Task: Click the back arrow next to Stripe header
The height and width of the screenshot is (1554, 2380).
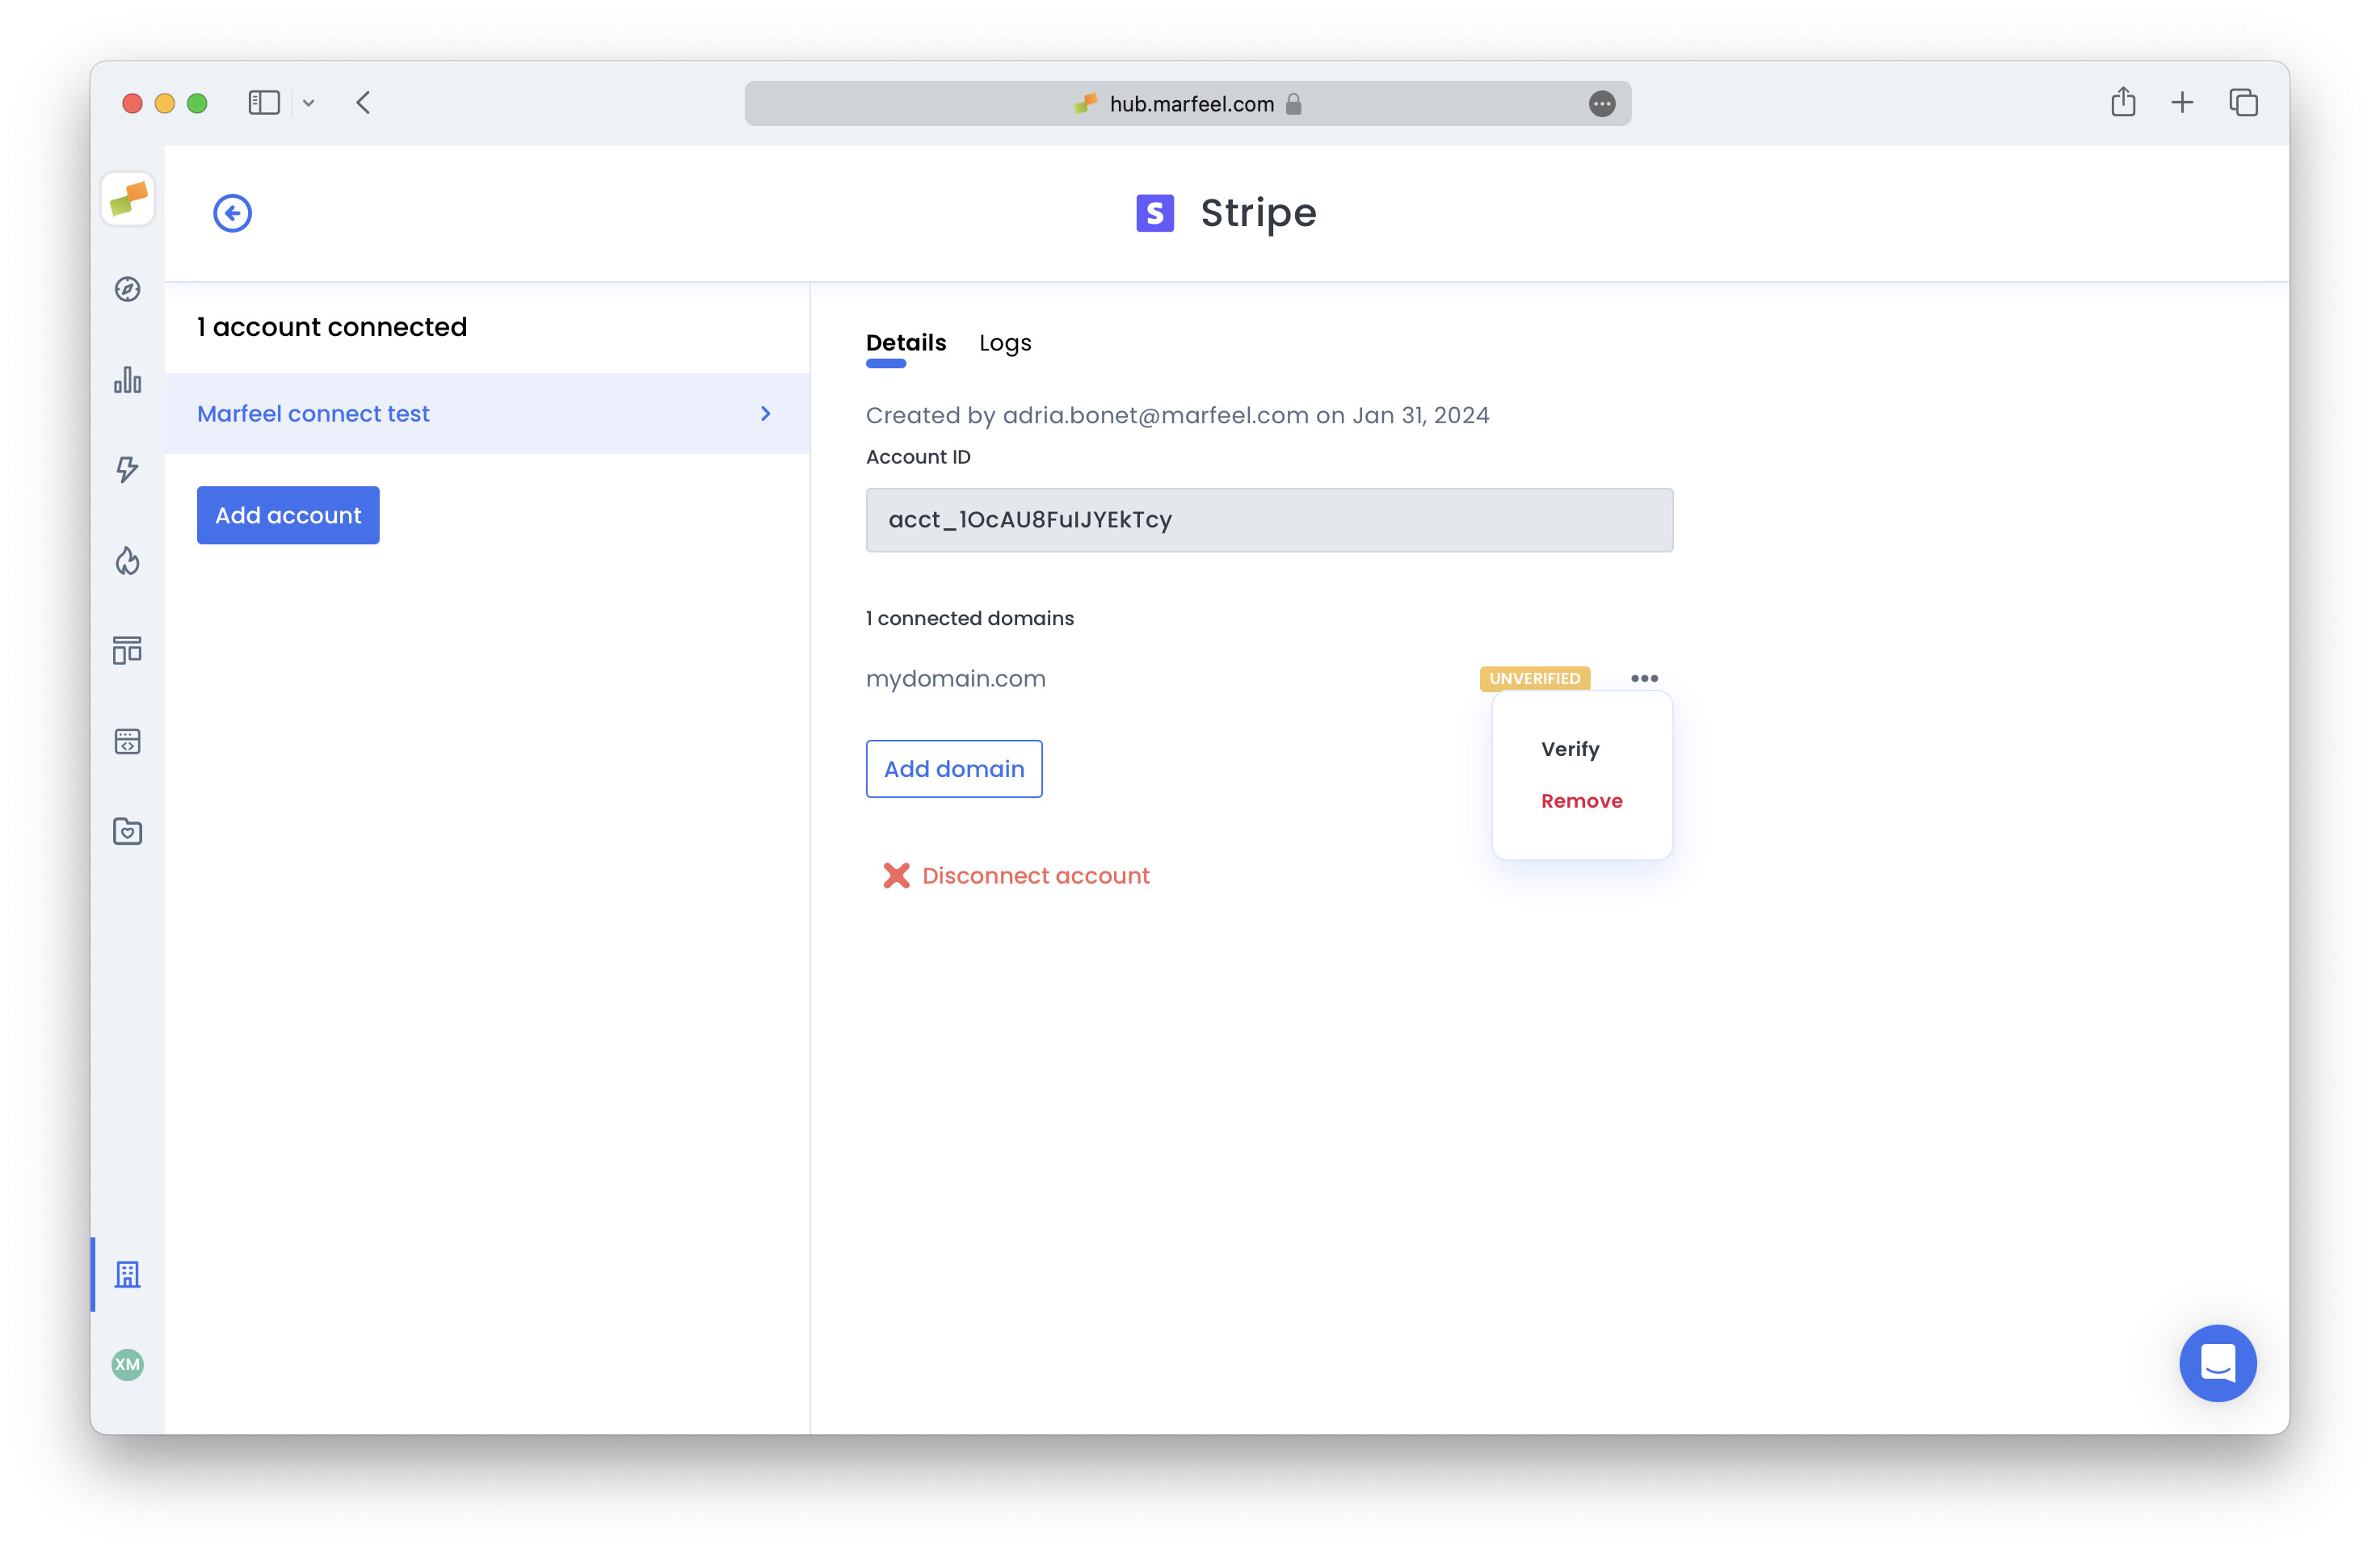Action: tap(232, 212)
